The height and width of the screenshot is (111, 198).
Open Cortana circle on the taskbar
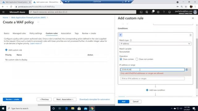click(54, 108)
